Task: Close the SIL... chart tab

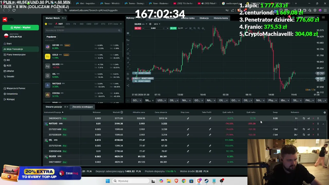Action: [x=153, y=100]
